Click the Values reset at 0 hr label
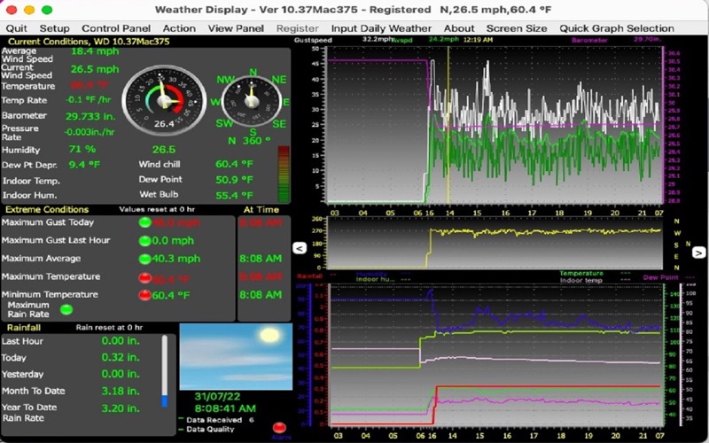Image resolution: width=709 pixels, height=443 pixels. pyautogui.click(x=157, y=210)
